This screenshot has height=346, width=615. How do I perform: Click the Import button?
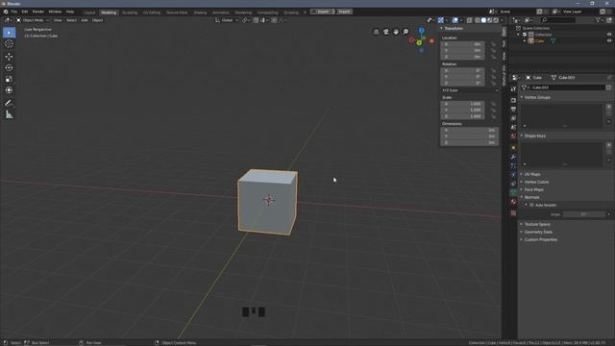(x=344, y=12)
